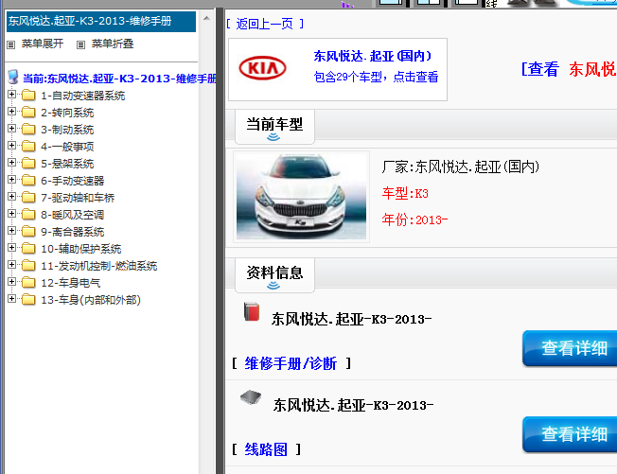Click folder icon of 6-手动变速器
Screen dimensions: 617x474
[x=28, y=180]
